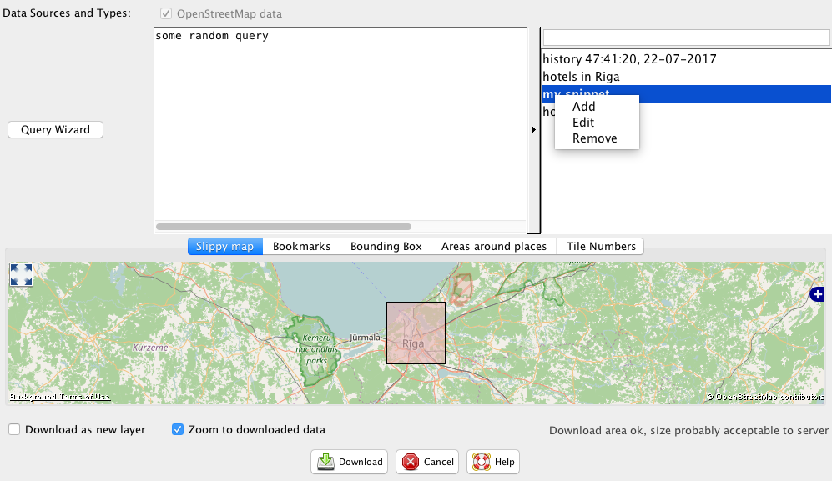Switch to the Bookmarks tab
This screenshot has width=832, height=481.
[301, 246]
